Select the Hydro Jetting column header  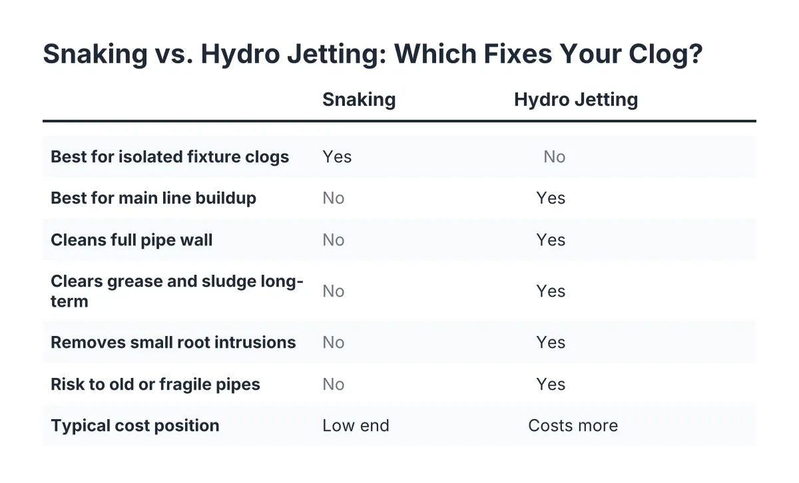[576, 100]
